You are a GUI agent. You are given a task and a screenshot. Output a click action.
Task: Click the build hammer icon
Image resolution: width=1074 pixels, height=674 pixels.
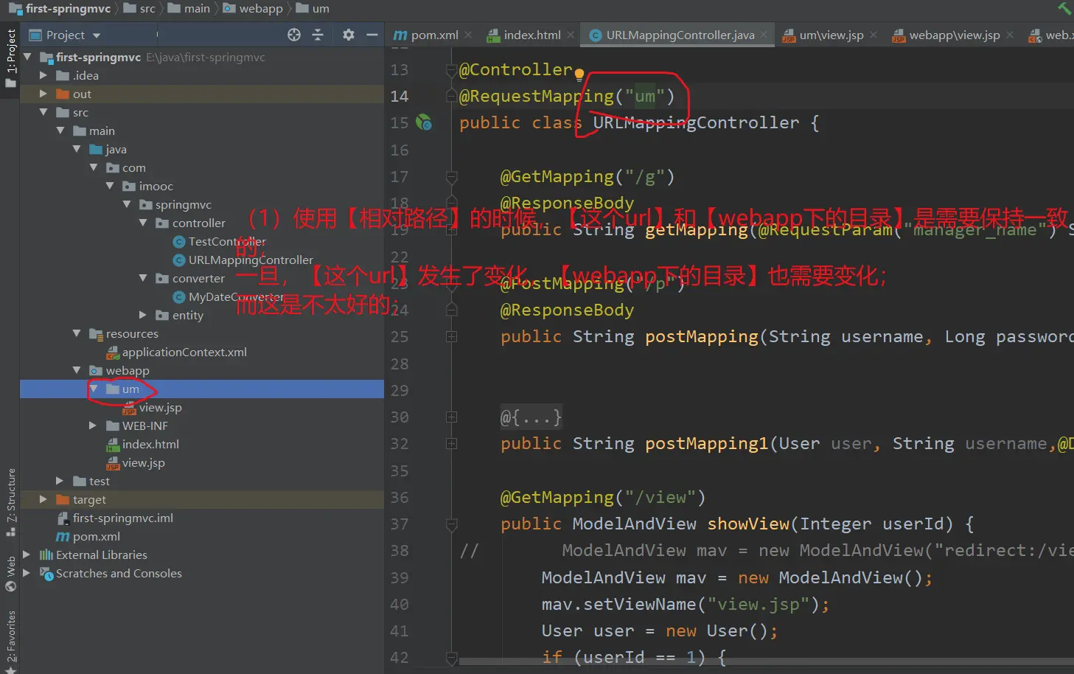tap(1064, 9)
